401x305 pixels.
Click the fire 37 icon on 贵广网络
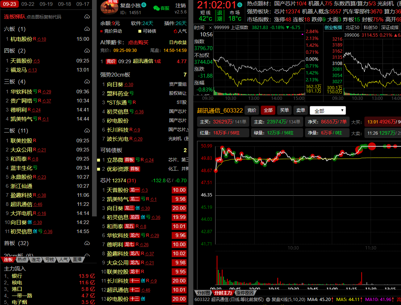click(x=46, y=101)
